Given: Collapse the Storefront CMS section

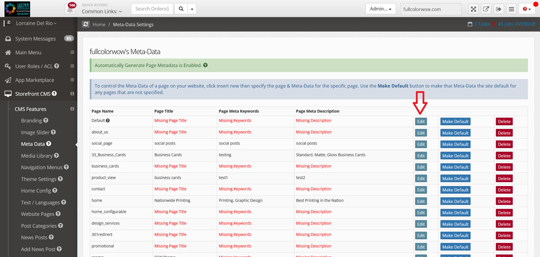Looking at the screenshot, I should pyautogui.click(x=72, y=94).
